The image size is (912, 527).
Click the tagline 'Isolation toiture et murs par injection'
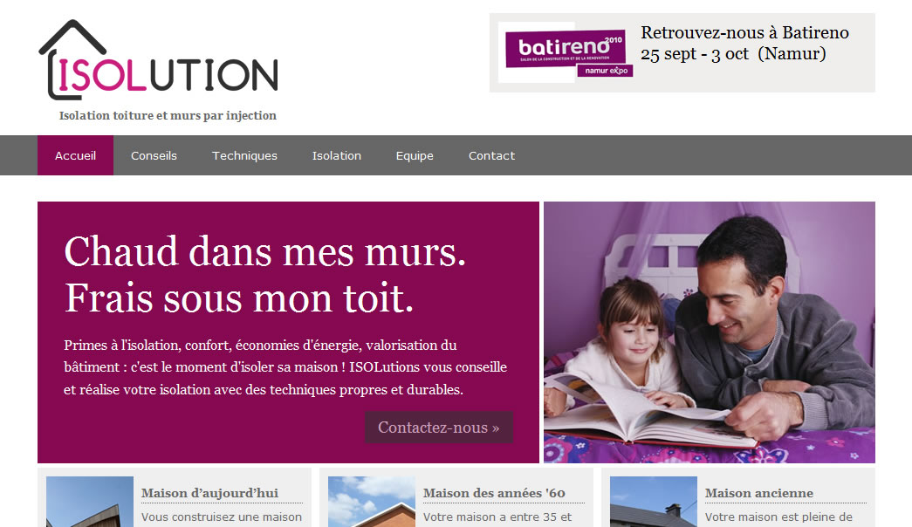168,116
